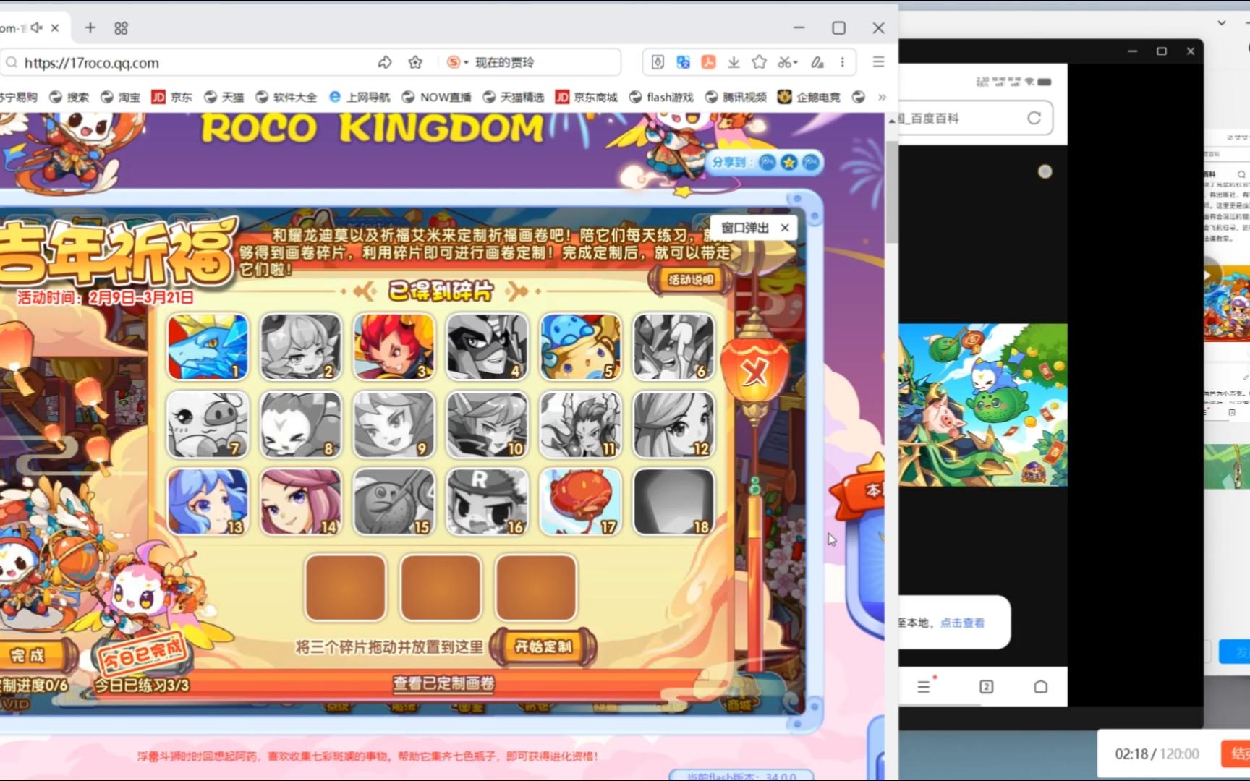Open the 企鹅电竞 bookmark

(x=809, y=97)
